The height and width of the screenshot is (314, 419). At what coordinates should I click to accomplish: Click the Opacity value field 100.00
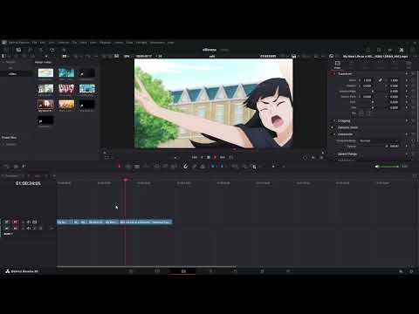pyautogui.click(x=395, y=147)
